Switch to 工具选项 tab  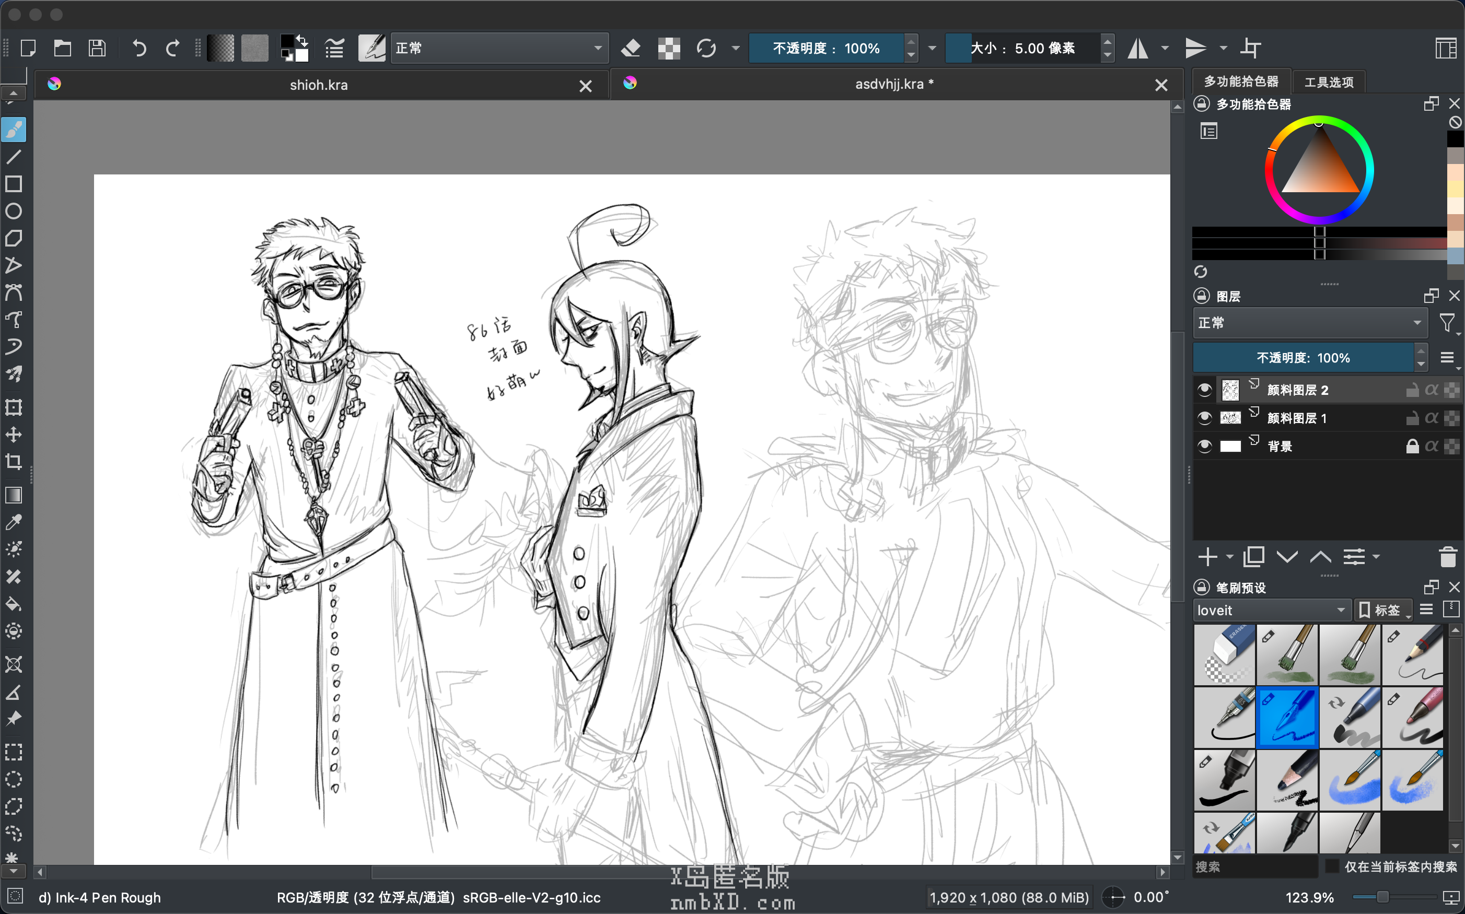click(x=1328, y=82)
